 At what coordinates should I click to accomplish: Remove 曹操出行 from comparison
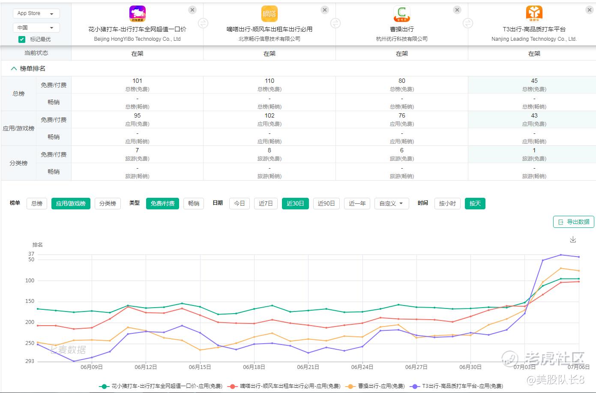(457, 10)
